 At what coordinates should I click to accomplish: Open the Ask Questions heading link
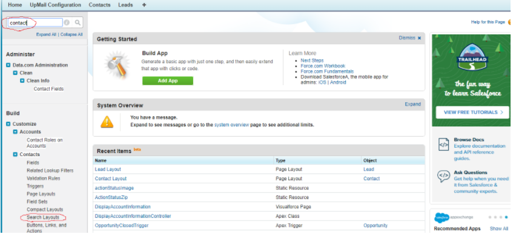471,172
